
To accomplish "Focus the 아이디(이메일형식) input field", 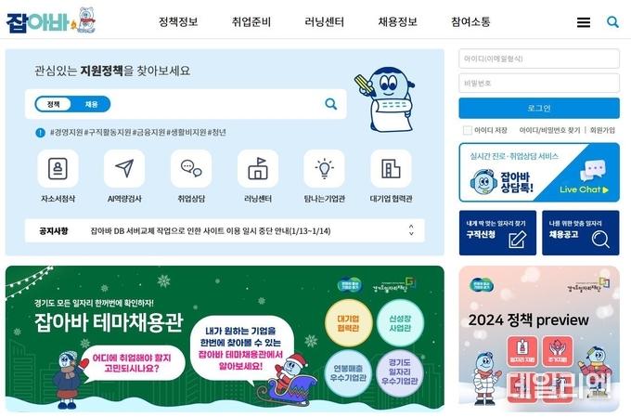I will tap(539, 59).
